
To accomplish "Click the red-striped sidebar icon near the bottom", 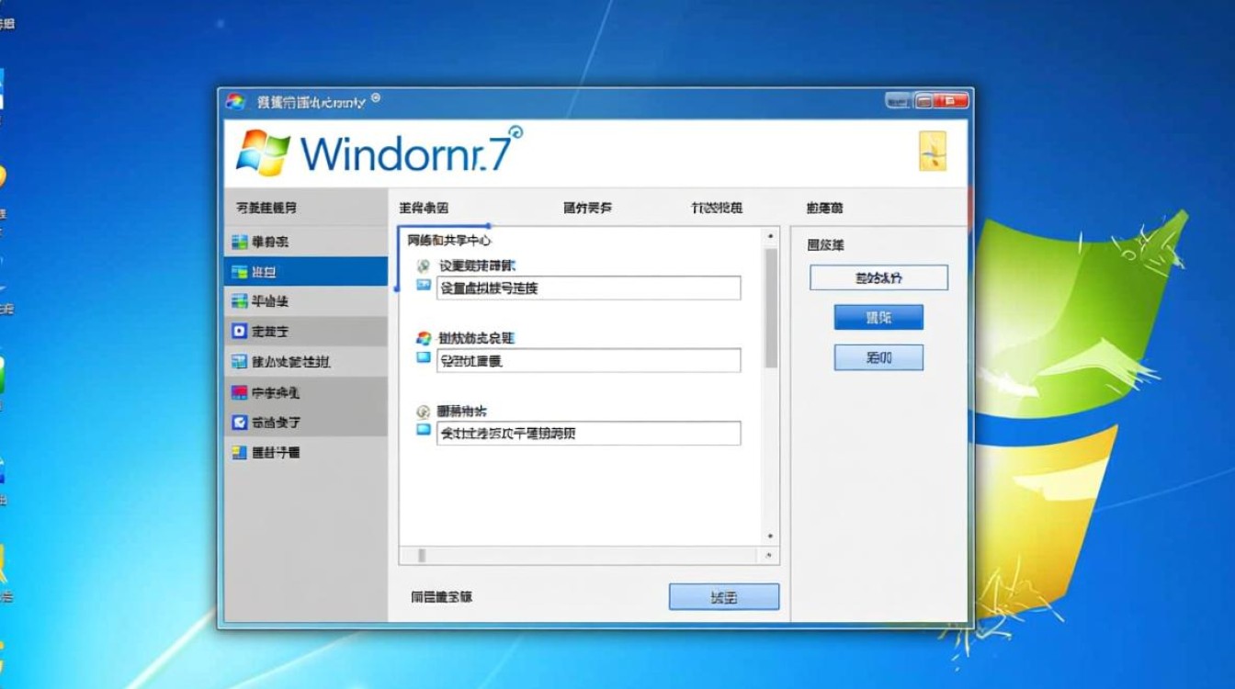I will 239,392.
